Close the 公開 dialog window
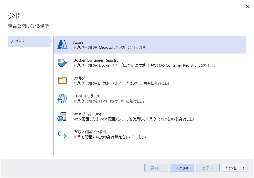This screenshot has height=178, width=254. tap(248, 7)
